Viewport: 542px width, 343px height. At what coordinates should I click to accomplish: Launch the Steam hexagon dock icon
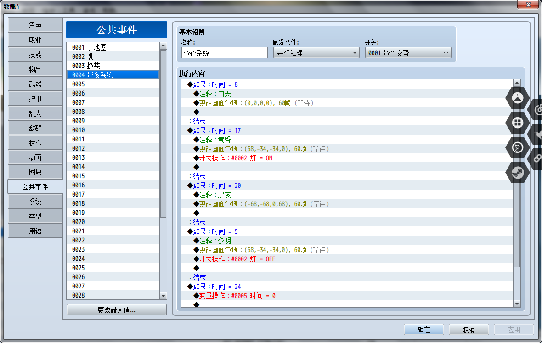coord(517,172)
